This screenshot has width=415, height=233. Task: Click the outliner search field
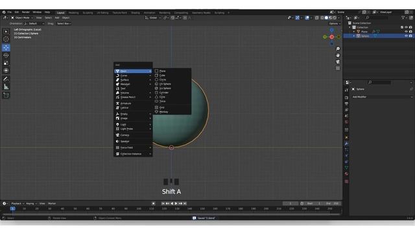[377, 17]
